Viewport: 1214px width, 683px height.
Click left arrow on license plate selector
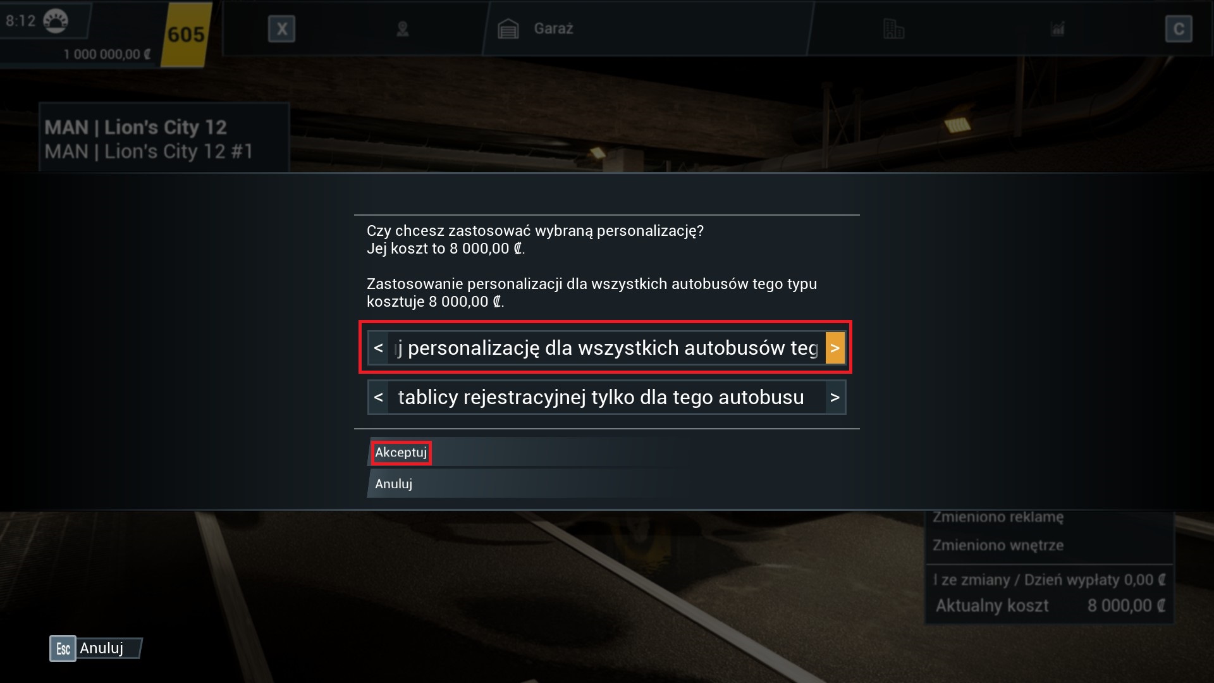[x=378, y=397]
